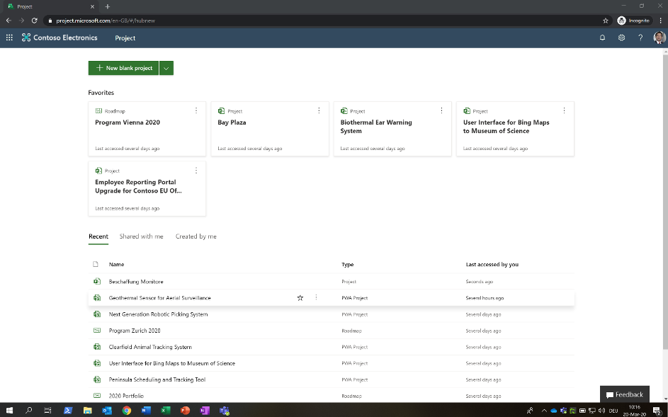Open Excel from the taskbar
Viewport: 668px width, 417px height.
pos(165,410)
